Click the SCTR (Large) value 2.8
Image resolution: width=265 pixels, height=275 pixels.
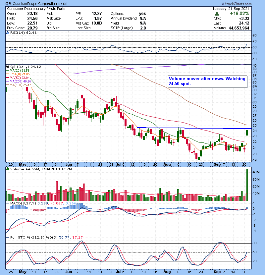(143, 28)
